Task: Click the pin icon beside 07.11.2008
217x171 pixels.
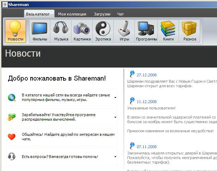Action: [x=132, y=146]
